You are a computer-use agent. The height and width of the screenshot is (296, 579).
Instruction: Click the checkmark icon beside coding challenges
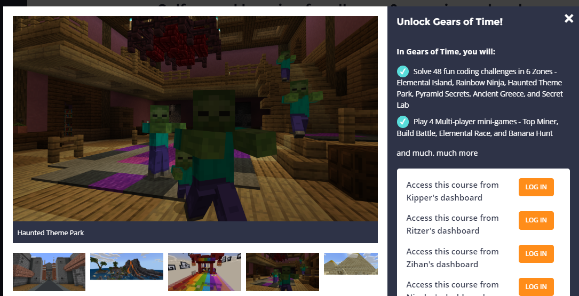(402, 71)
